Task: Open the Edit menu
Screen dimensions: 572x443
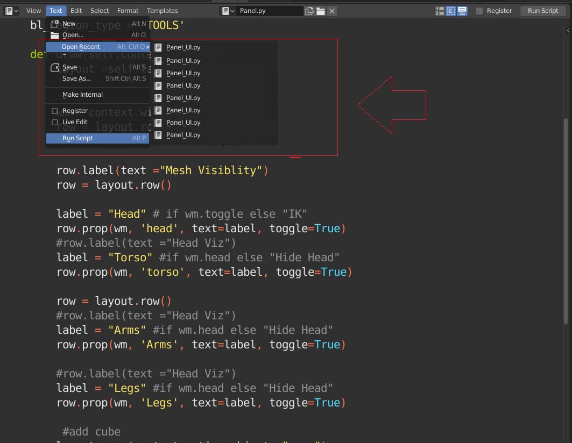Action: coord(76,11)
